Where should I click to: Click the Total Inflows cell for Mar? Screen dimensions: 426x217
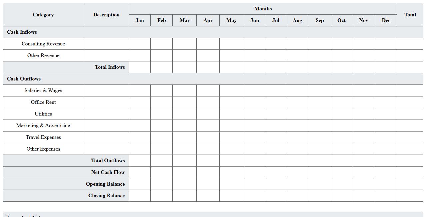[184, 67]
